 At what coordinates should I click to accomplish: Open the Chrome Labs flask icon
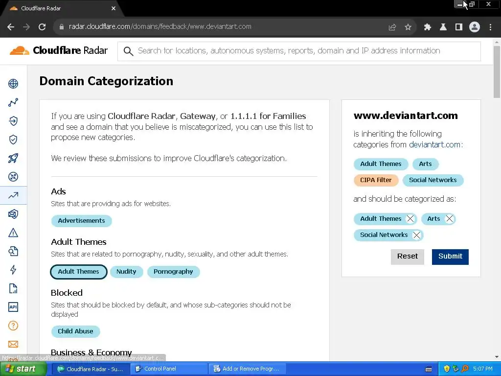443,27
